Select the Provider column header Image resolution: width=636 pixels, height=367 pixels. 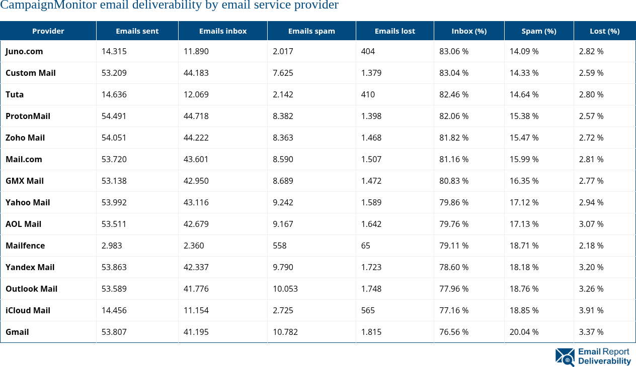click(x=48, y=31)
